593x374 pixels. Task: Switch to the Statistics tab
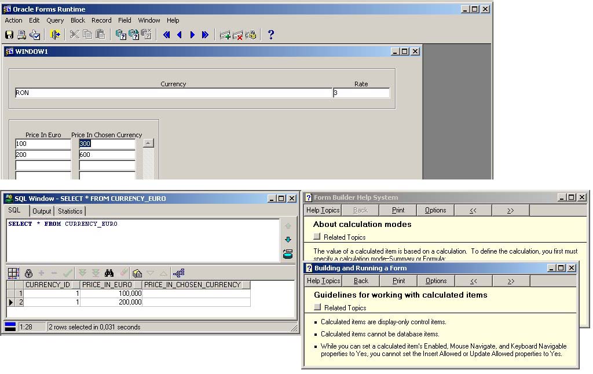(70, 211)
